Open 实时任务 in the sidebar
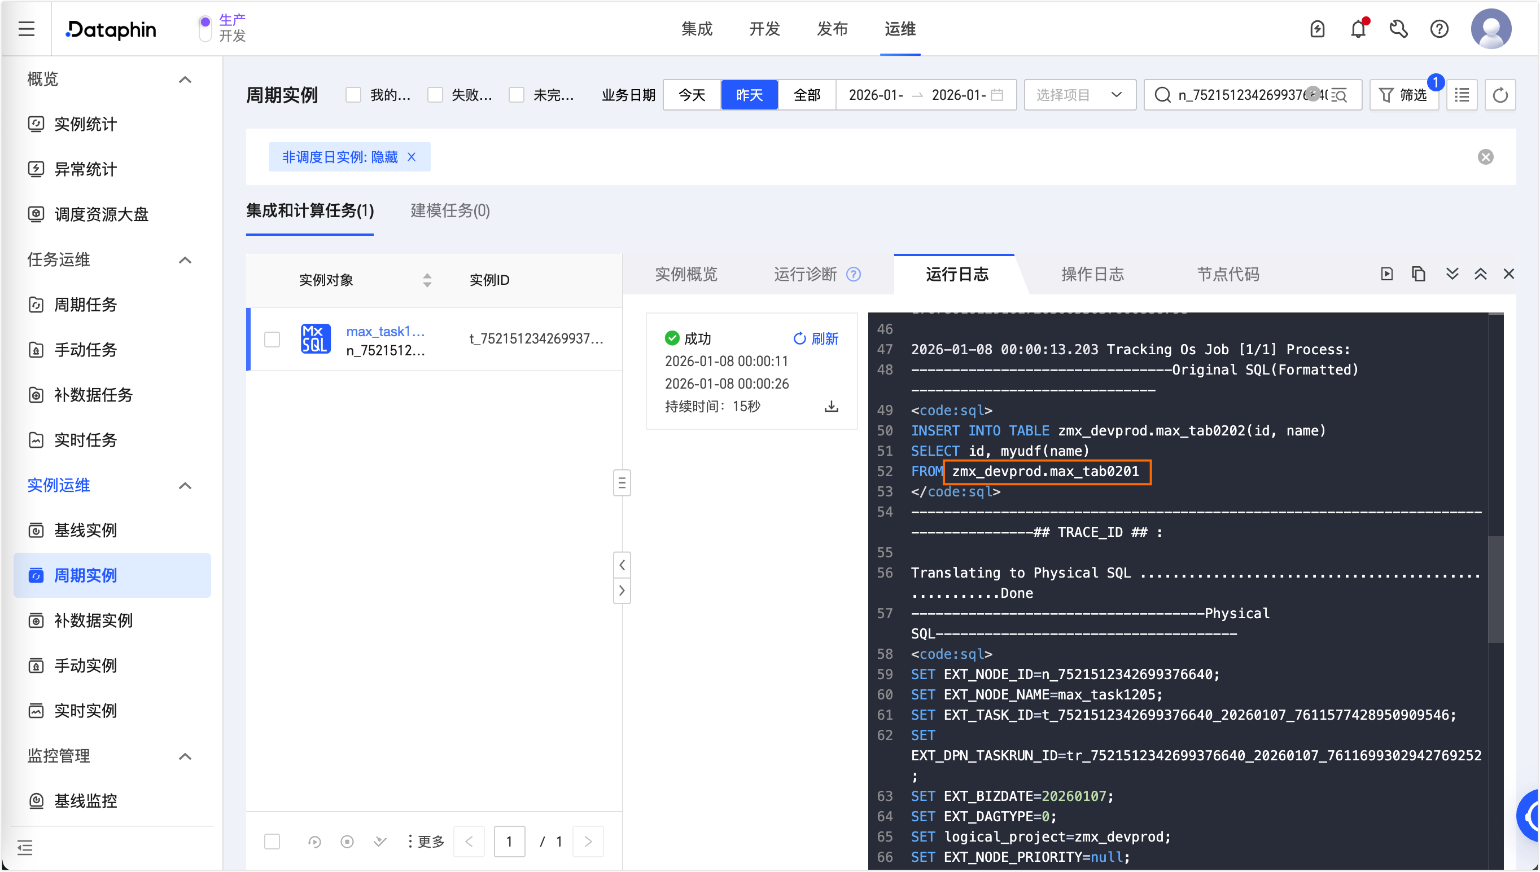Screen dimensions: 1540x872 112,440
